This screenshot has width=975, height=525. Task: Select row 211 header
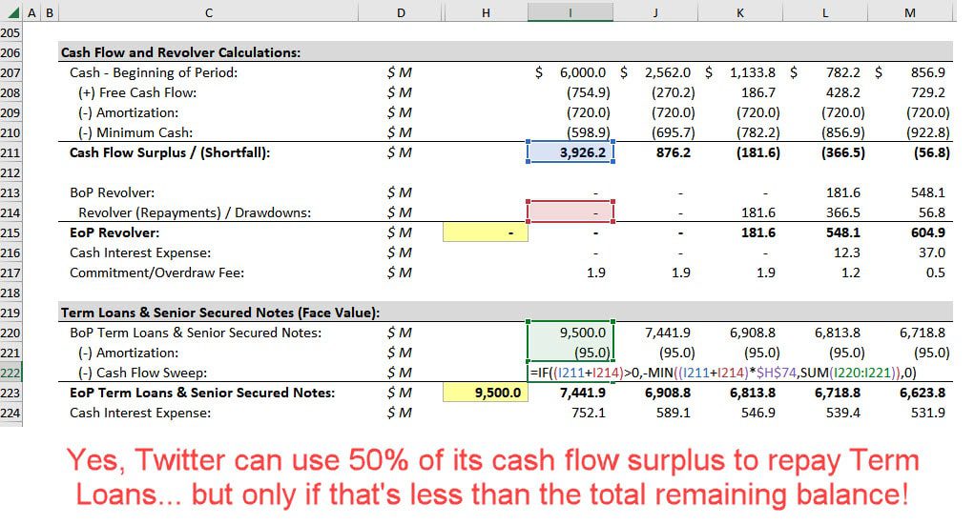tap(10, 152)
